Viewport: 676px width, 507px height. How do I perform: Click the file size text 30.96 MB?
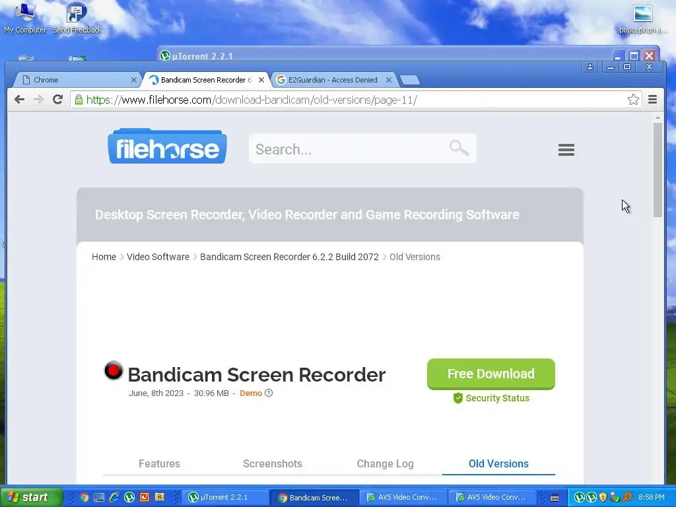[211, 393]
